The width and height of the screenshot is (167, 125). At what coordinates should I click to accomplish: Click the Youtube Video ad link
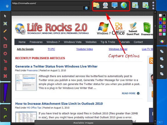[x=85, y=49]
